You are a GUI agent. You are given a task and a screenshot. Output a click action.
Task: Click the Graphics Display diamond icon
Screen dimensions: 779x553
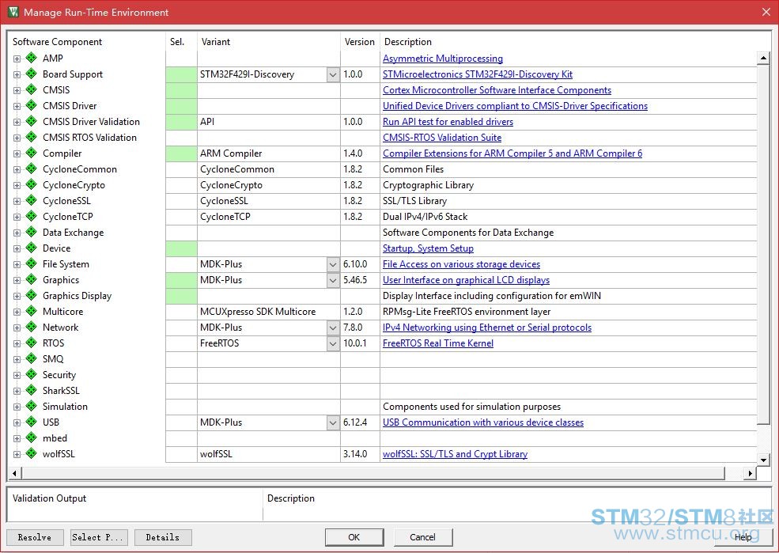point(32,296)
